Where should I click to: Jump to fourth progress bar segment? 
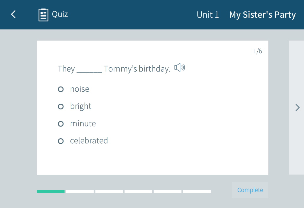pos(138,191)
